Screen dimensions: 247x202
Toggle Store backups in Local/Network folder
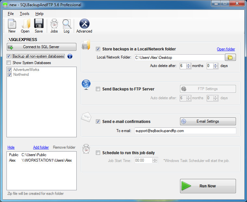coord(98,49)
